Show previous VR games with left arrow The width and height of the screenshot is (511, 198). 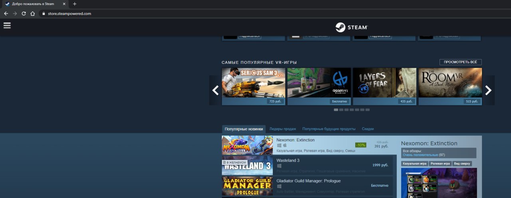215,90
